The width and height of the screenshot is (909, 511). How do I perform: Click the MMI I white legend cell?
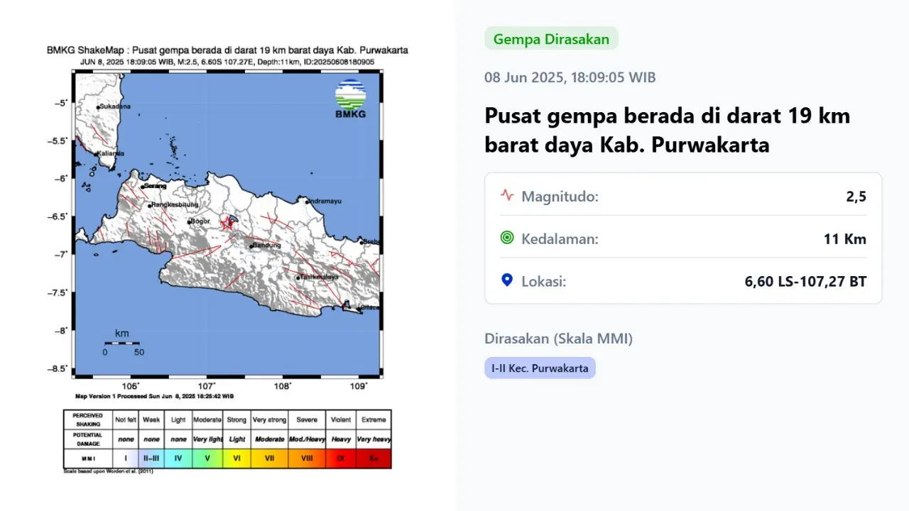(x=126, y=458)
